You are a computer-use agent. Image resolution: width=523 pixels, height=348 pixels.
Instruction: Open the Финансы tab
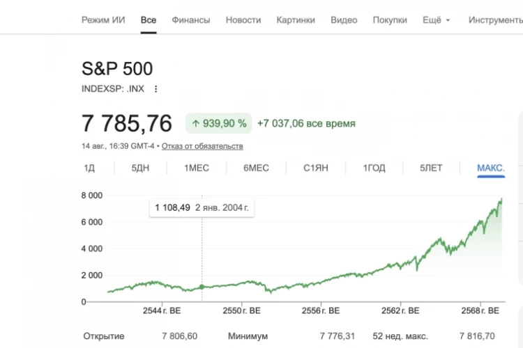pyautogui.click(x=191, y=20)
